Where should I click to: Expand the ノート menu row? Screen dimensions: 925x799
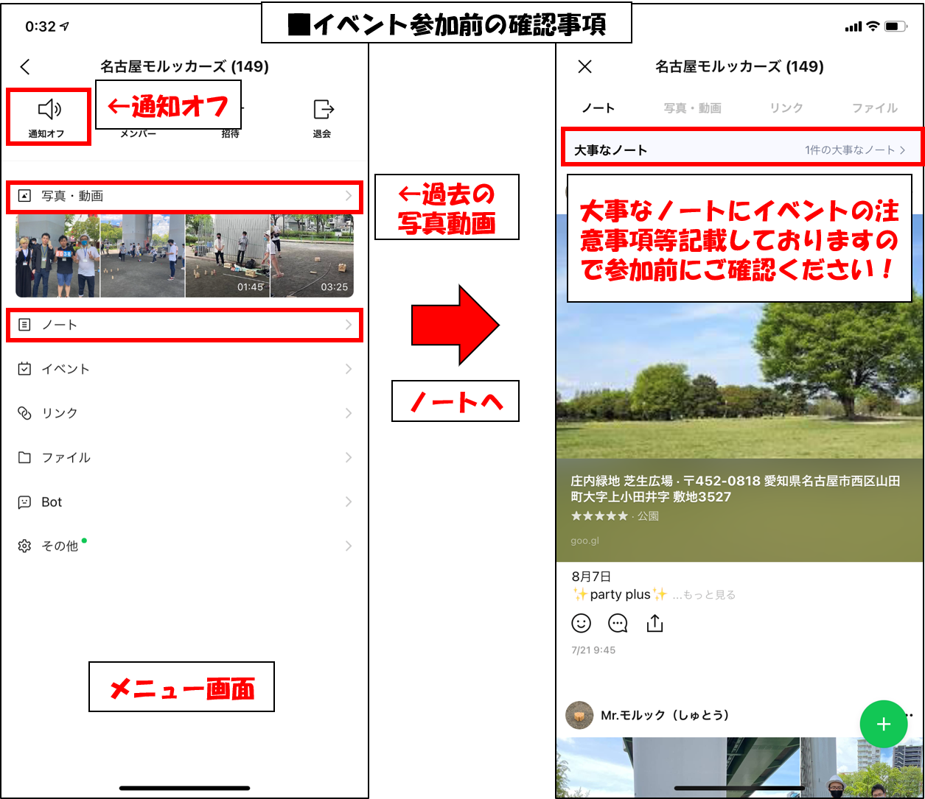184,325
